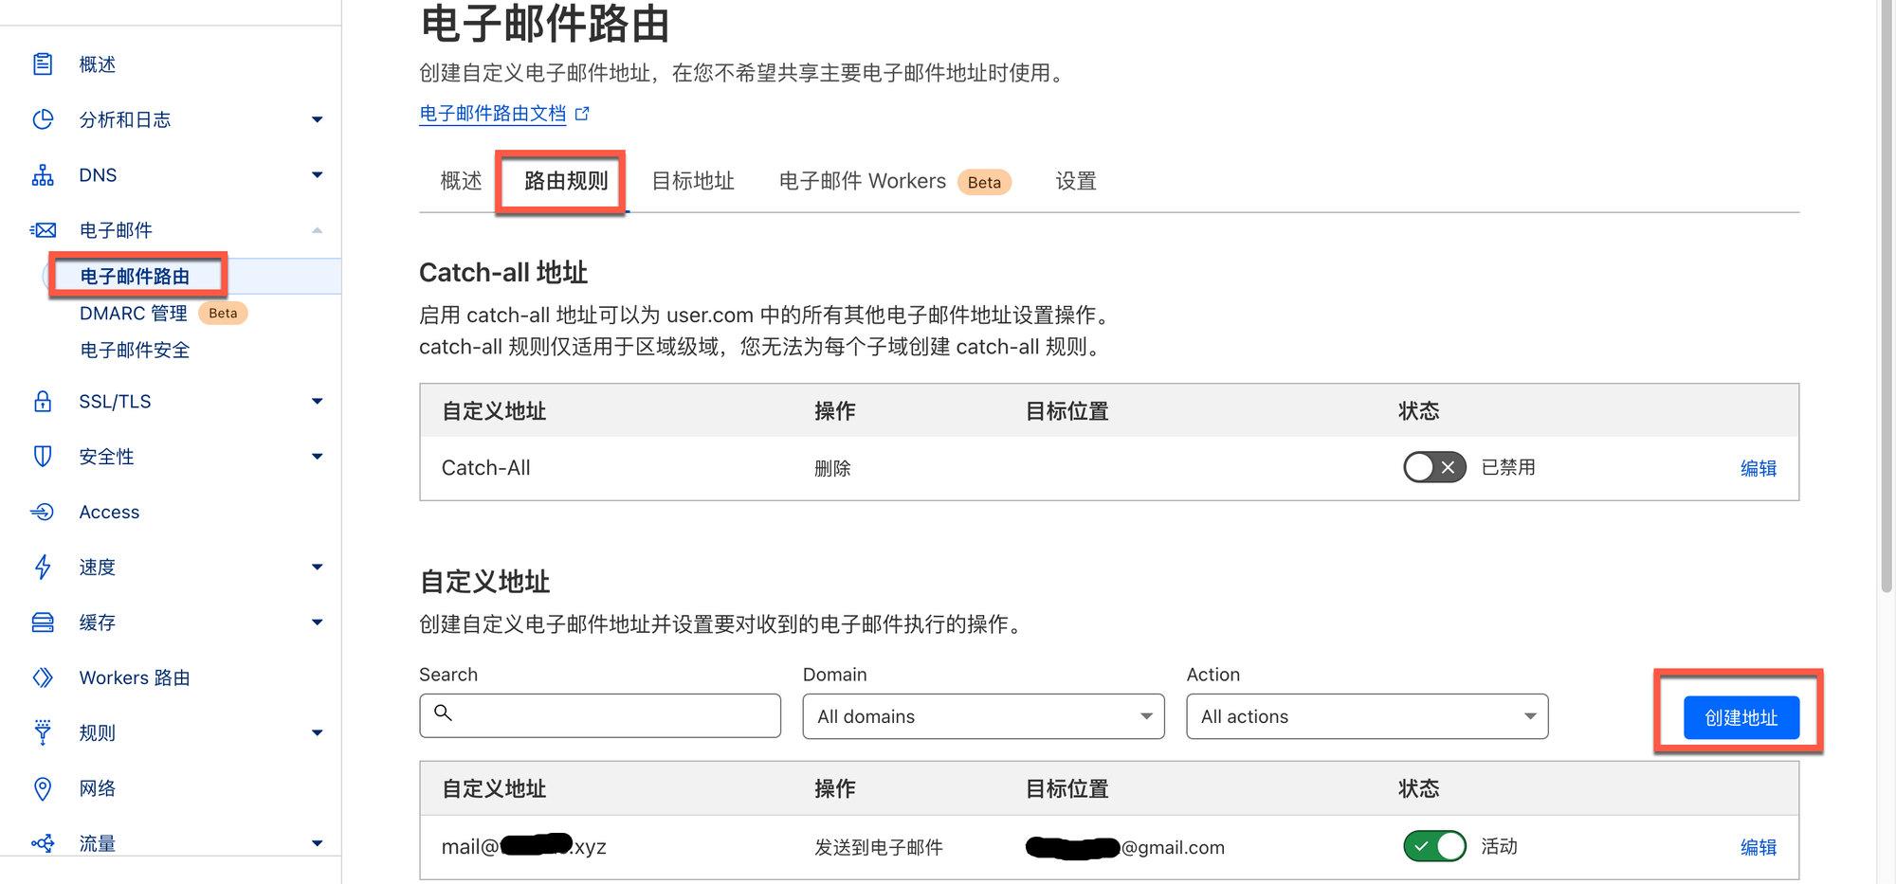Screen dimensions: 1896x884
Task: Open the 电子邮件路由文档 link
Action: click(x=493, y=114)
